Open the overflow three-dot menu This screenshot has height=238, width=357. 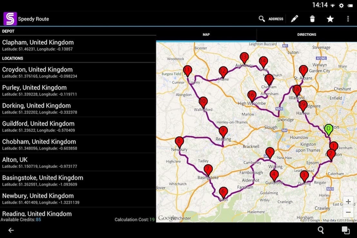tap(348, 19)
